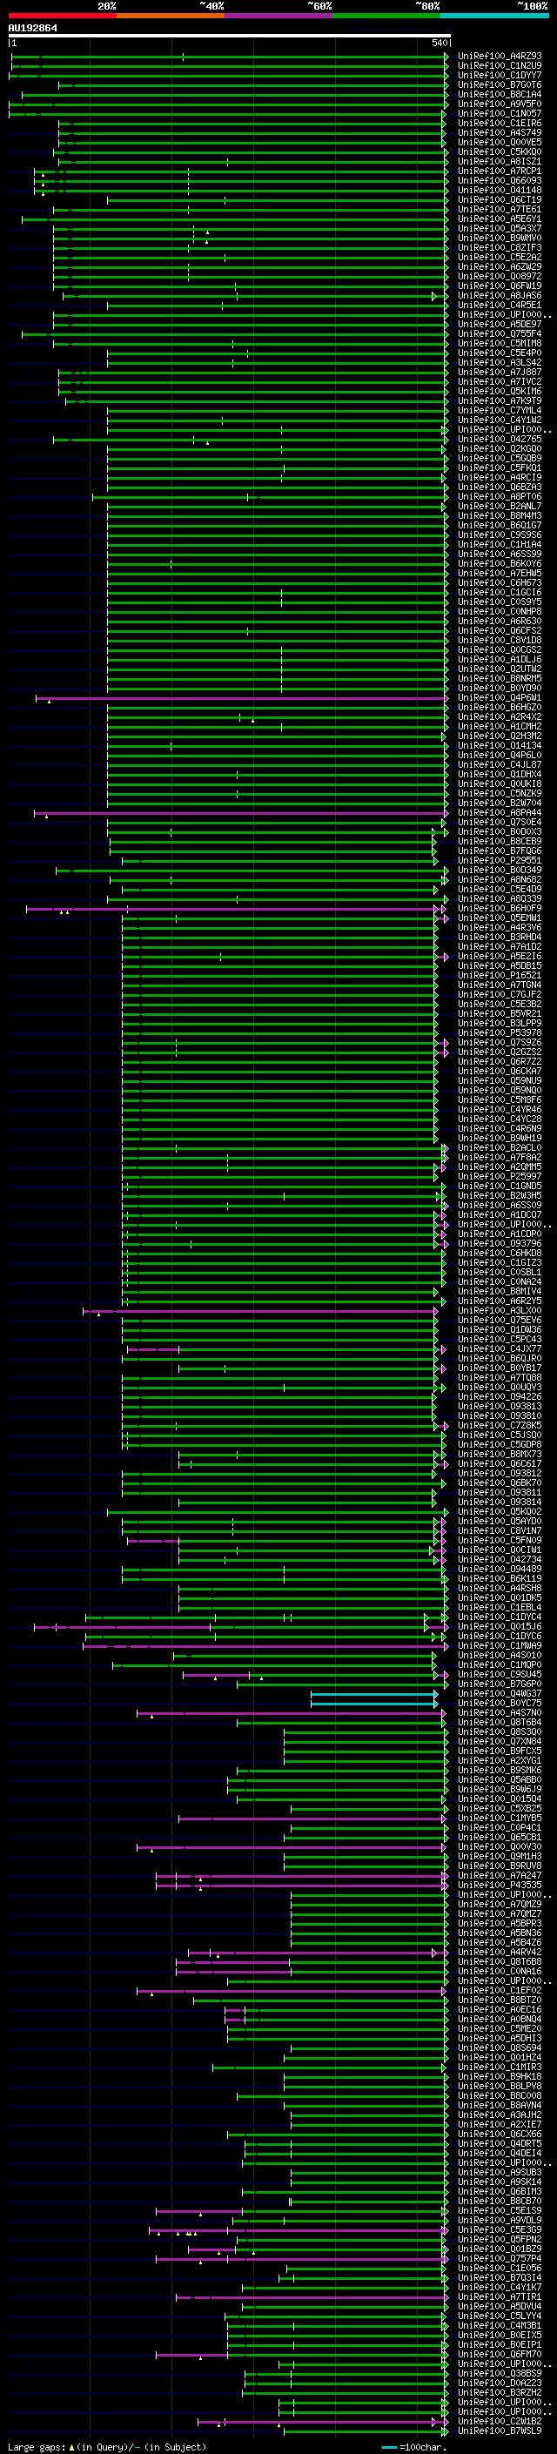Click UniRef100_Q00VE5 in the hit list
Image resolution: width=557 pixels, height=2454 pixels.
click(500, 142)
